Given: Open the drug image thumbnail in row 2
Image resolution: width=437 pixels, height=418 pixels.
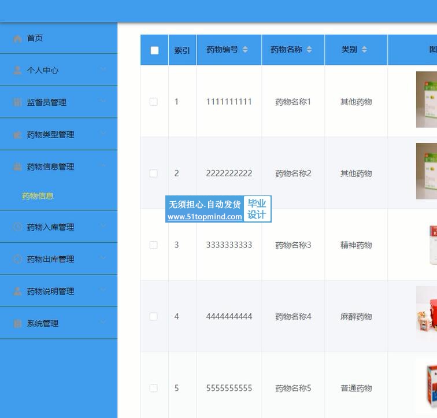Looking at the screenshot, I should pos(427,171).
